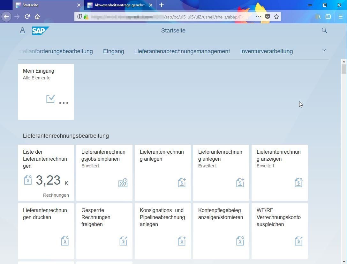Bookmark the page via the star icon
347x264 pixels.
tap(276, 17)
